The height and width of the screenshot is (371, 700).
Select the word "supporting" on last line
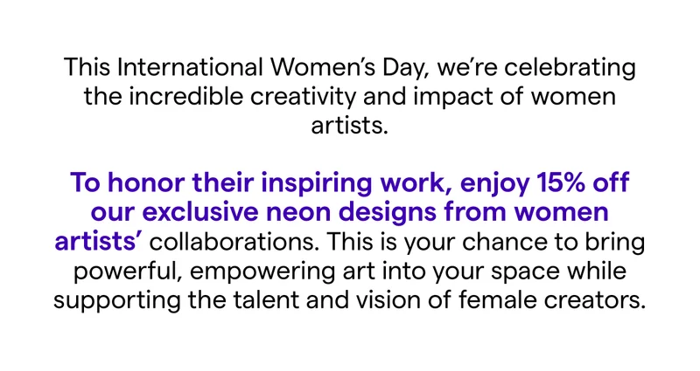point(117,301)
